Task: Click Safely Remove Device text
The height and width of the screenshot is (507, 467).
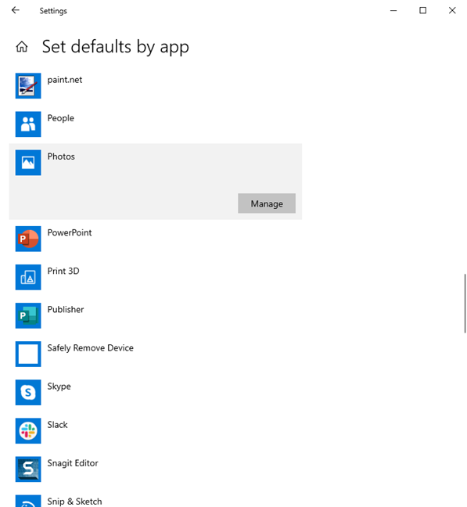Action: point(90,348)
